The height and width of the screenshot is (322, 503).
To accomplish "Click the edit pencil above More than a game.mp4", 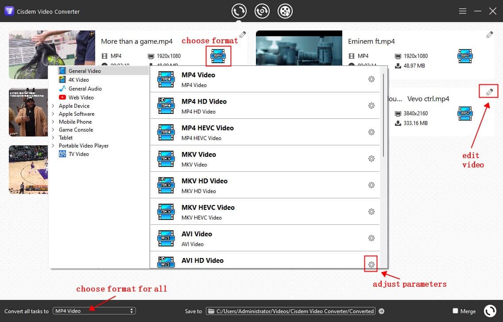I will tap(242, 34).
